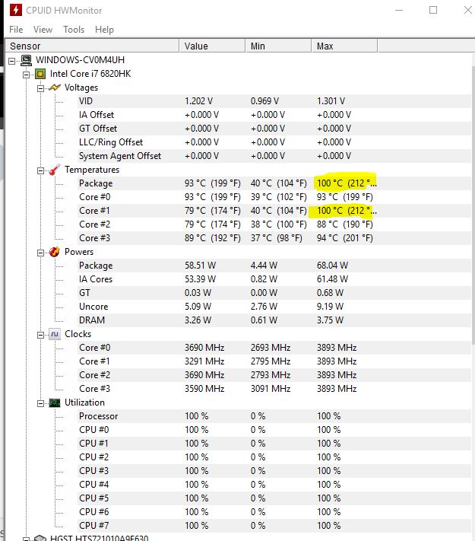This screenshot has width=475, height=541.
Task: Collapse the Utilization section
Action: tap(41, 403)
